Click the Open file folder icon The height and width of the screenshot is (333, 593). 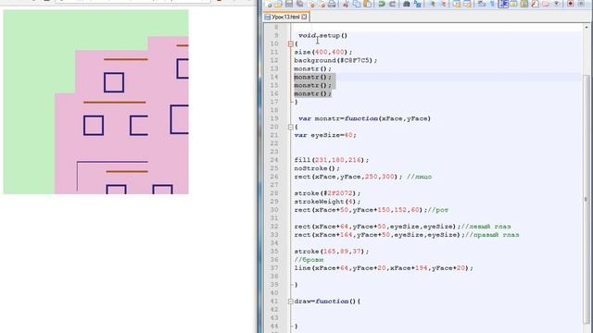point(278,4)
